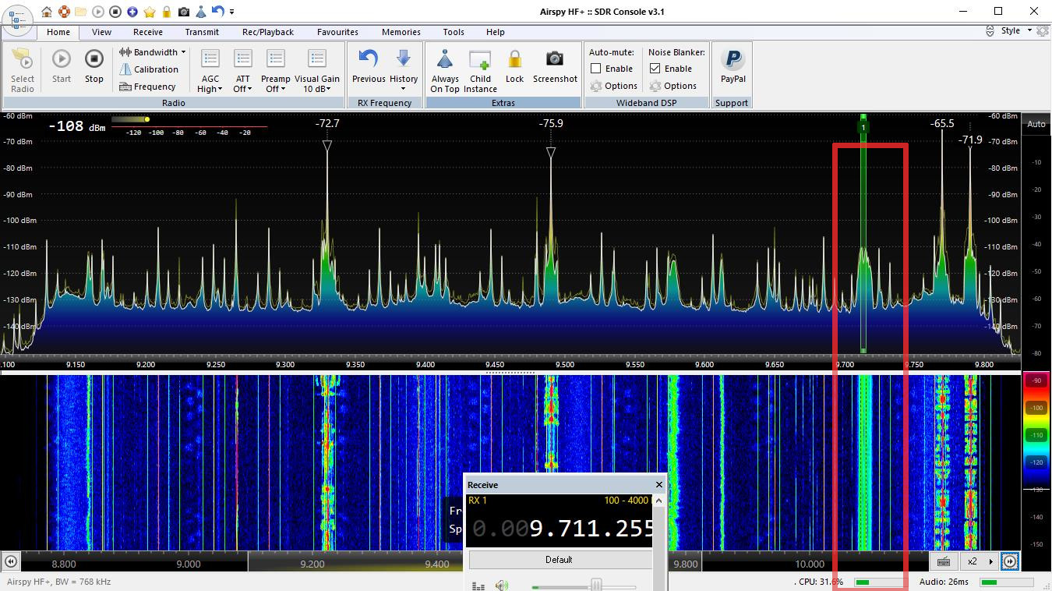This screenshot has height=591, width=1052.
Task: Switch to the View ribbon tab
Action: coord(101,32)
